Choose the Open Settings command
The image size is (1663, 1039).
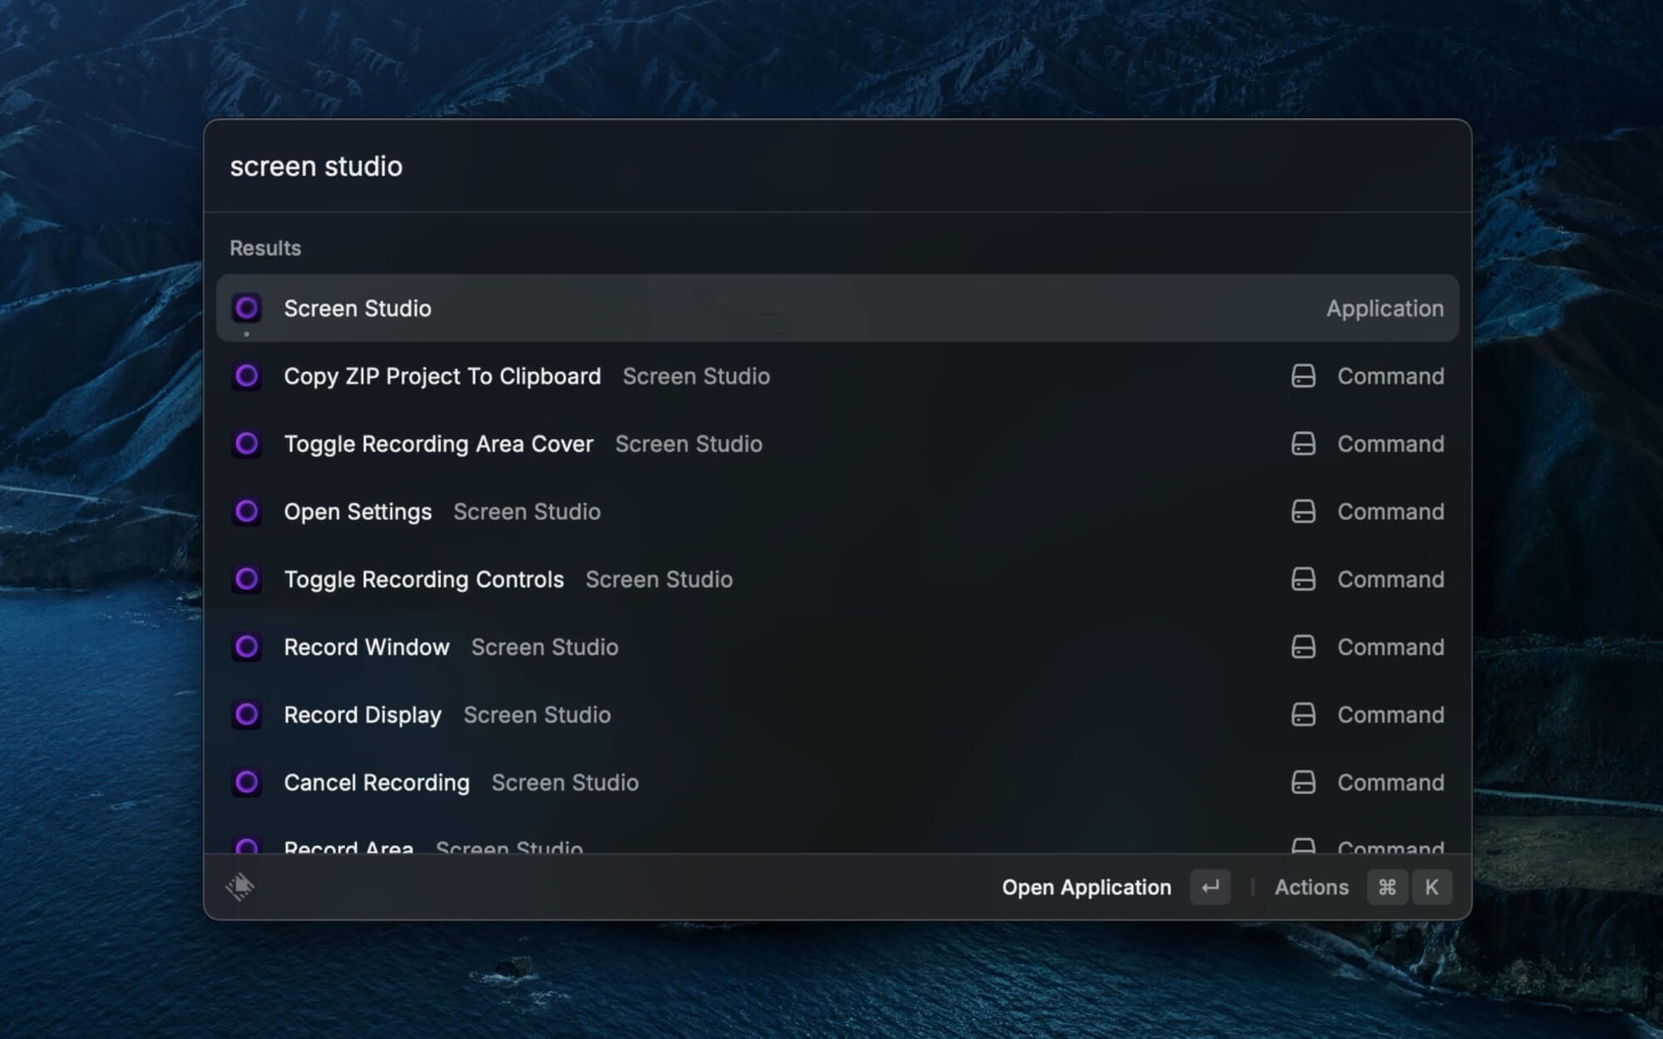[x=837, y=512]
